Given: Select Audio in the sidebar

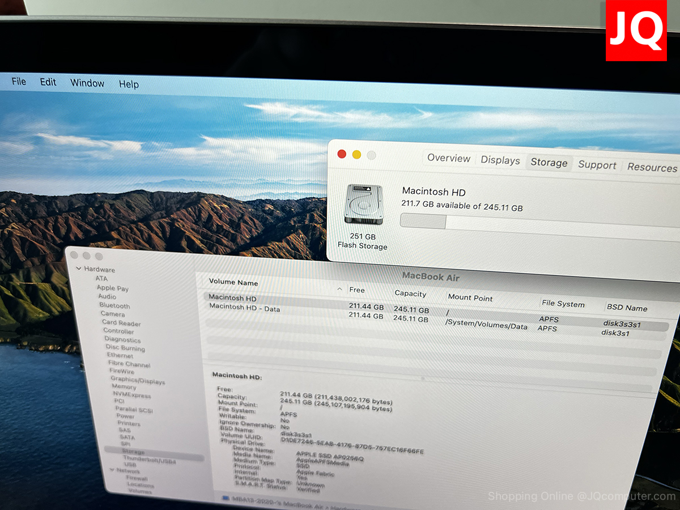Looking at the screenshot, I should click(107, 296).
